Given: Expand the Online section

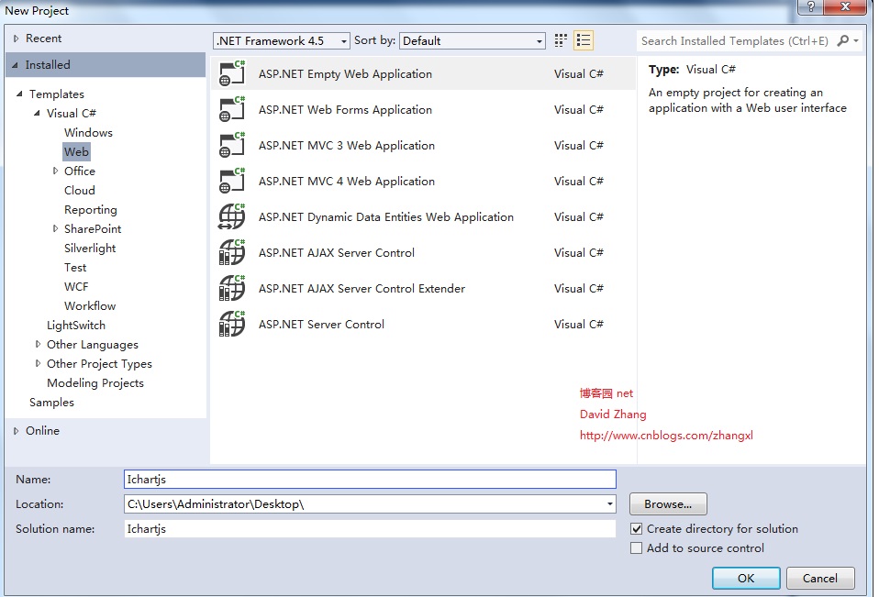Looking at the screenshot, I should click(17, 431).
